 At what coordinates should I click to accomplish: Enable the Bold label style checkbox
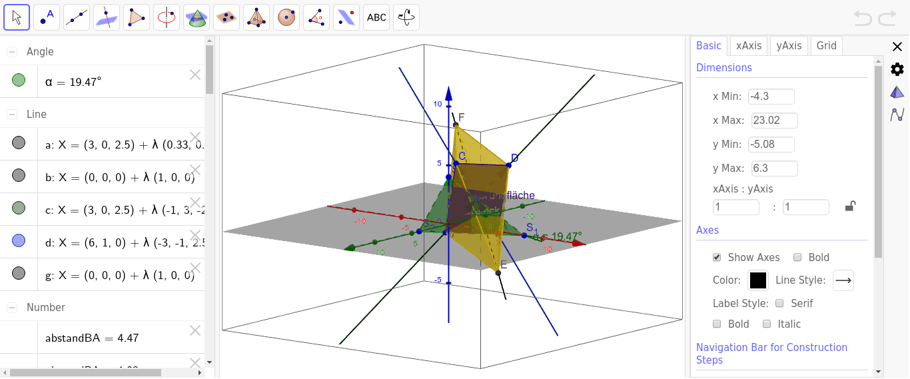pos(717,324)
